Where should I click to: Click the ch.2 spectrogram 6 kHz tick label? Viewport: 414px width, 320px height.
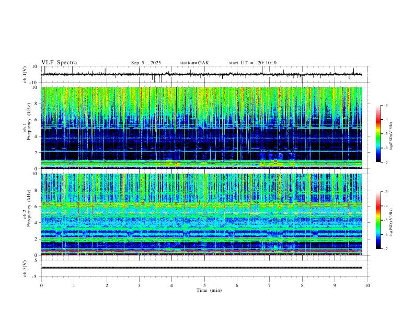(37, 207)
